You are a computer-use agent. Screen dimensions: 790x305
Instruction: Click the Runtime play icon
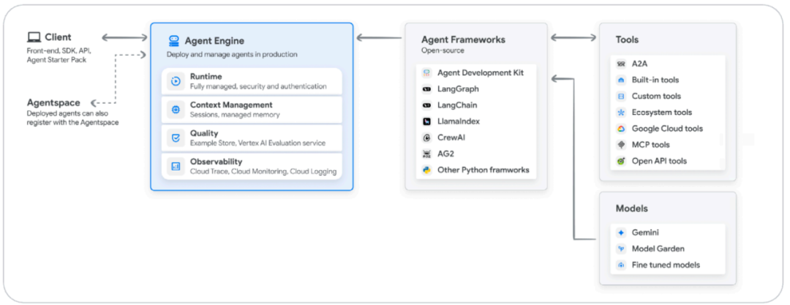click(176, 81)
